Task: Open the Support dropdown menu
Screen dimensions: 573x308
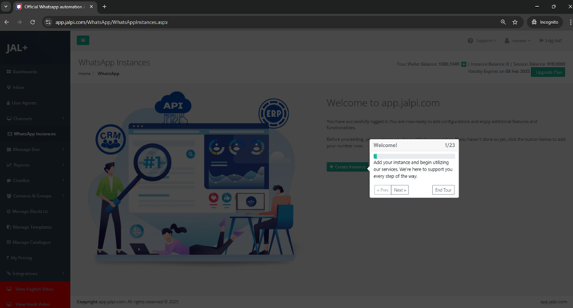Action: 482,41
